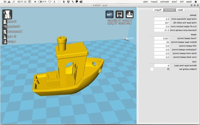Switch to Overhang view mode
The width and height of the screenshot is (200, 125).
pos(5,27)
